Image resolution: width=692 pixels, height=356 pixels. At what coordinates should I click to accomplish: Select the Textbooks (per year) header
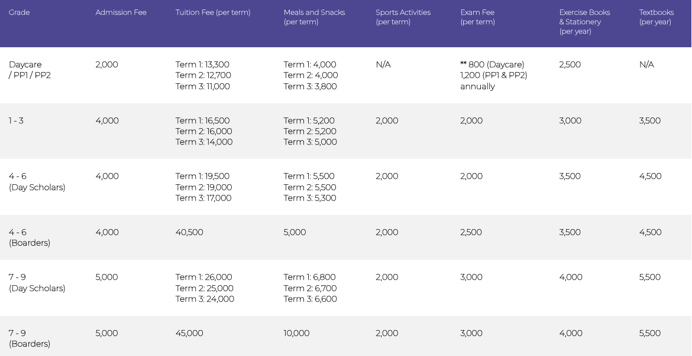(656, 17)
